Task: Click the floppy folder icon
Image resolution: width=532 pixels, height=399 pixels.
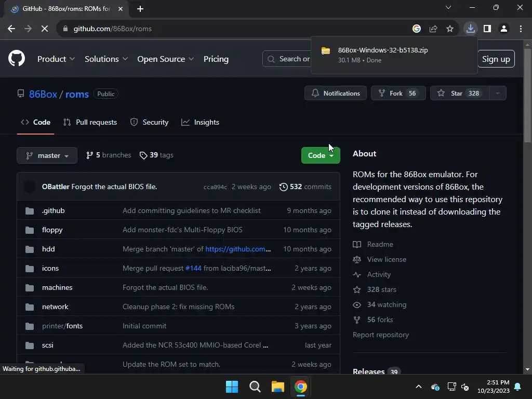Action: click(x=30, y=230)
